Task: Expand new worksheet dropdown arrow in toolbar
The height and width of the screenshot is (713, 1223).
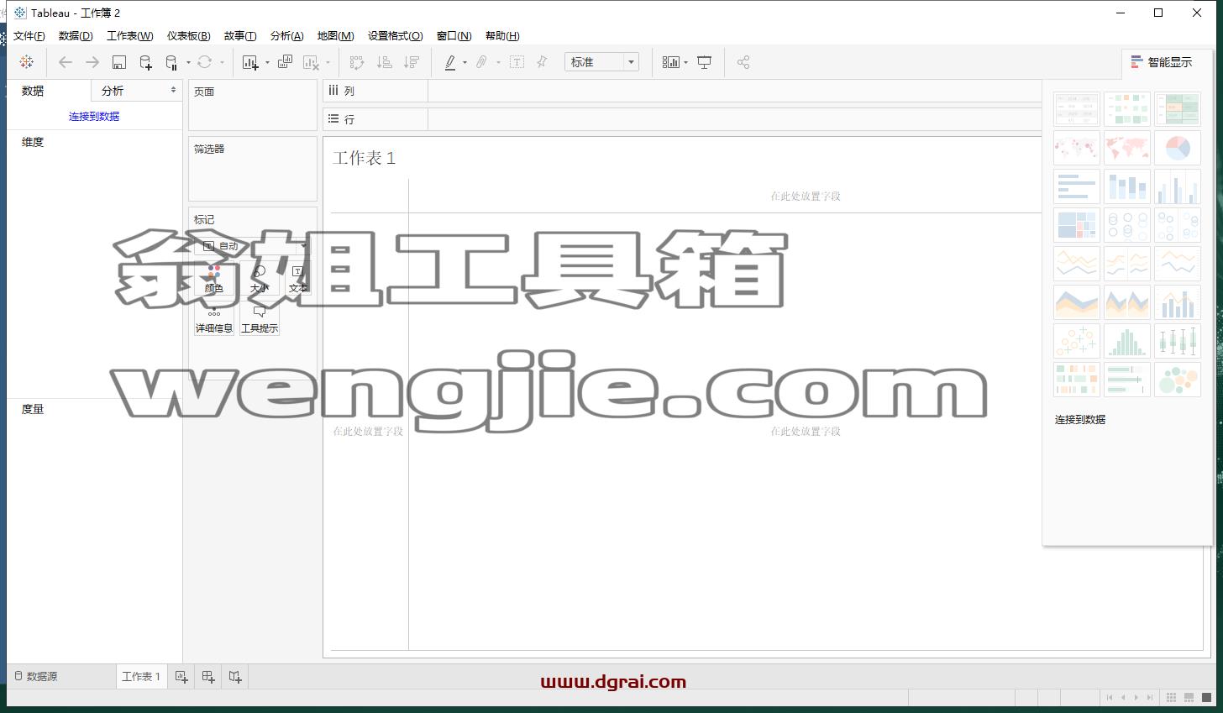Action: tap(267, 63)
